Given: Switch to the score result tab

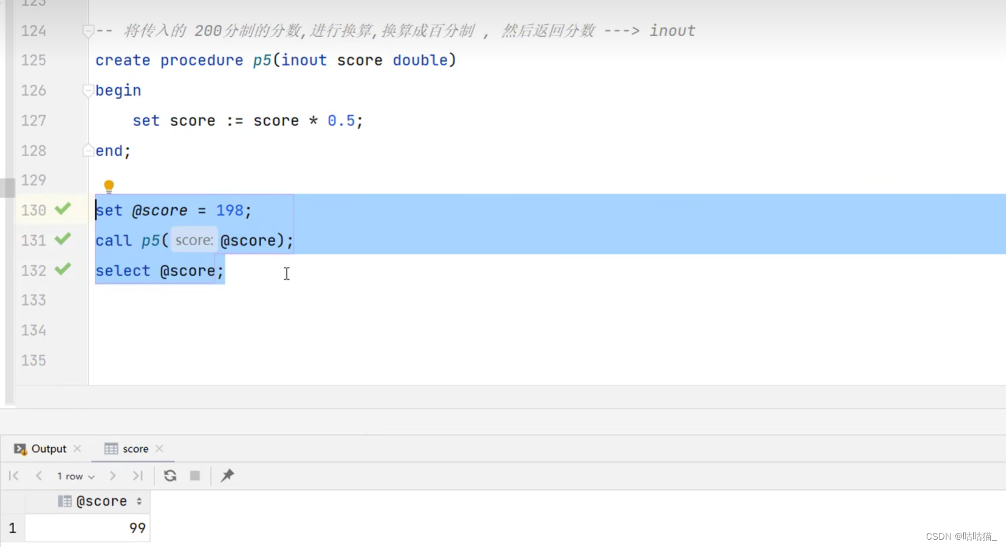Looking at the screenshot, I should tap(127, 449).
